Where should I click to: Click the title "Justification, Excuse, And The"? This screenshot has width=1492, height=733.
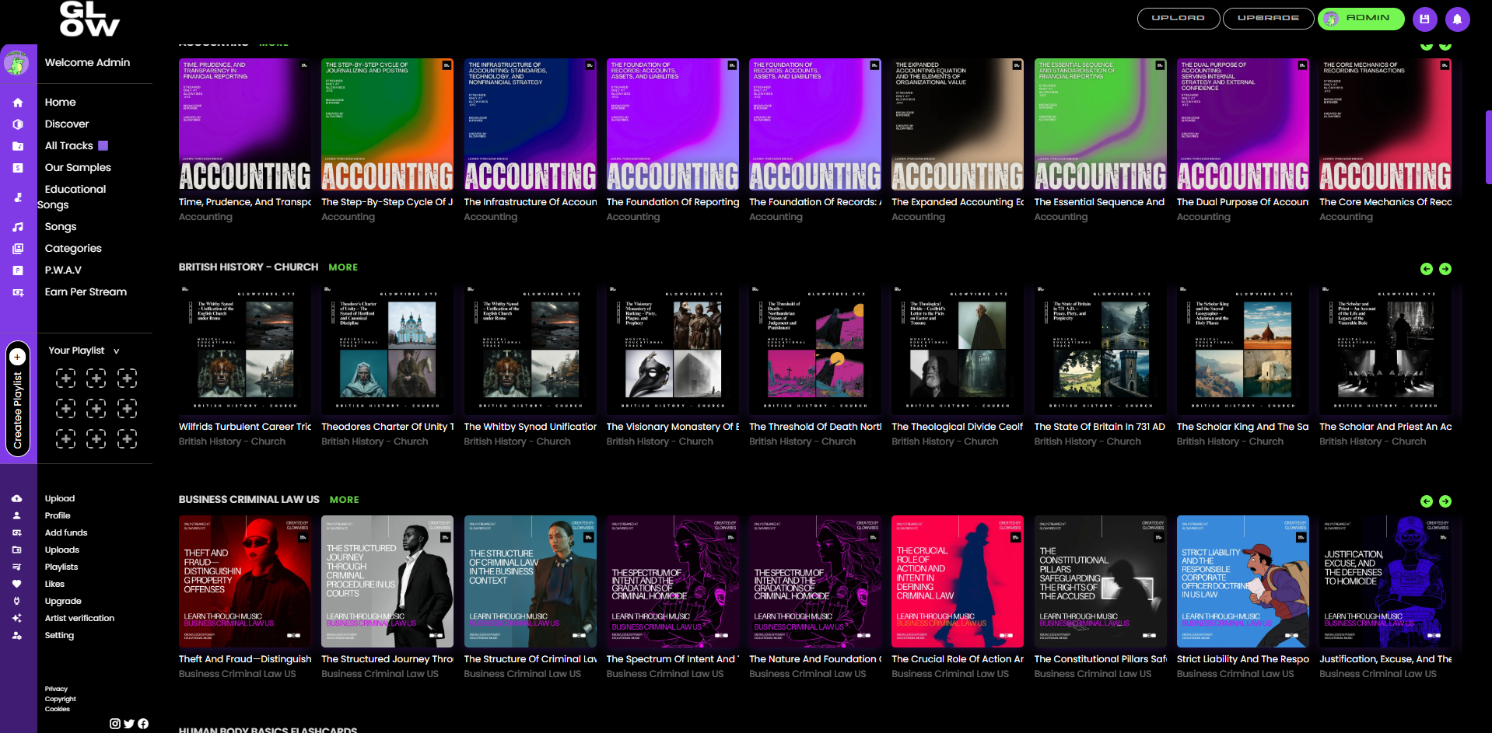(x=1385, y=659)
